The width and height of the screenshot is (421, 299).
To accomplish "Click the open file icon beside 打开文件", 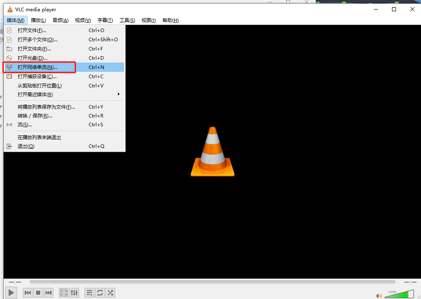I will click(x=10, y=30).
